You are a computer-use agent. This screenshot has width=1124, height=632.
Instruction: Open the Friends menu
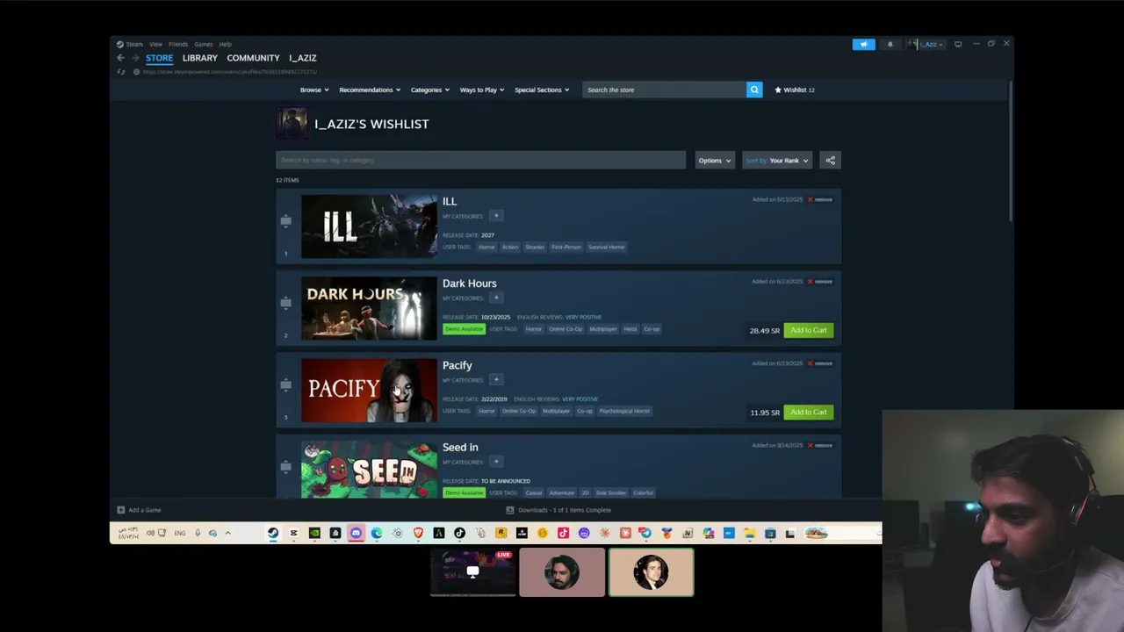[x=178, y=44]
